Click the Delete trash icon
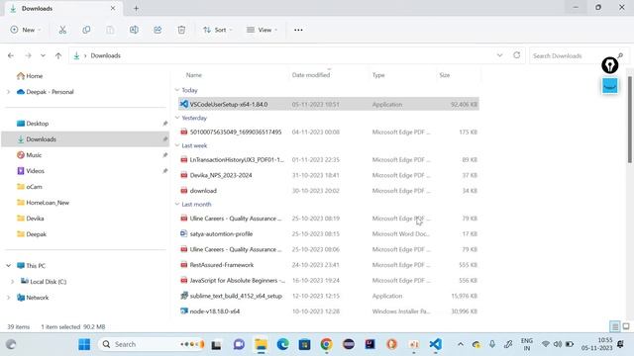 click(x=181, y=30)
